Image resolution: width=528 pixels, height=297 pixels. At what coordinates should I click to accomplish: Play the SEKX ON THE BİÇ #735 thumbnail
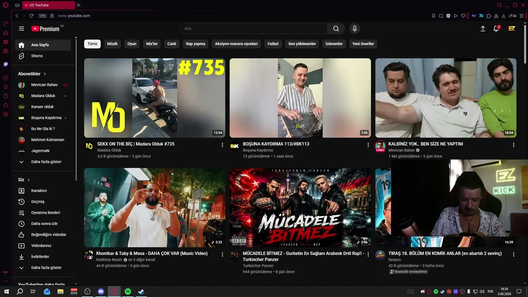[x=155, y=98]
